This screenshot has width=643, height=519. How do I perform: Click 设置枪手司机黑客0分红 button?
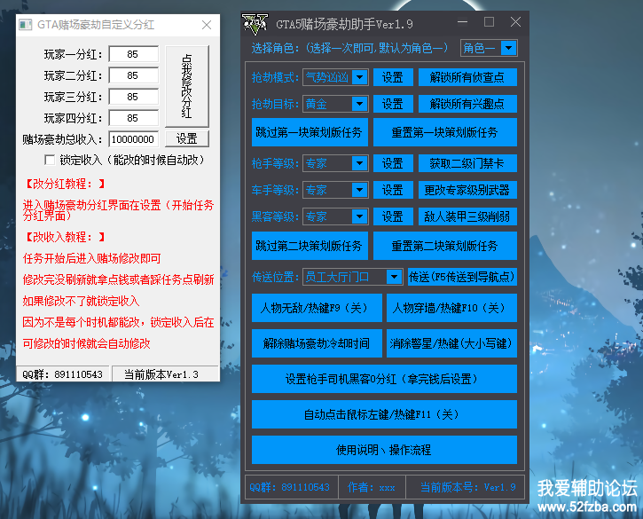pyautogui.click(x=384, y=379)
